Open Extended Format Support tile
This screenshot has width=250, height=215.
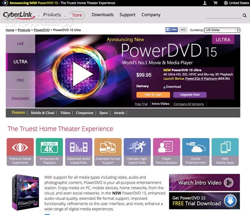(108, 152)
